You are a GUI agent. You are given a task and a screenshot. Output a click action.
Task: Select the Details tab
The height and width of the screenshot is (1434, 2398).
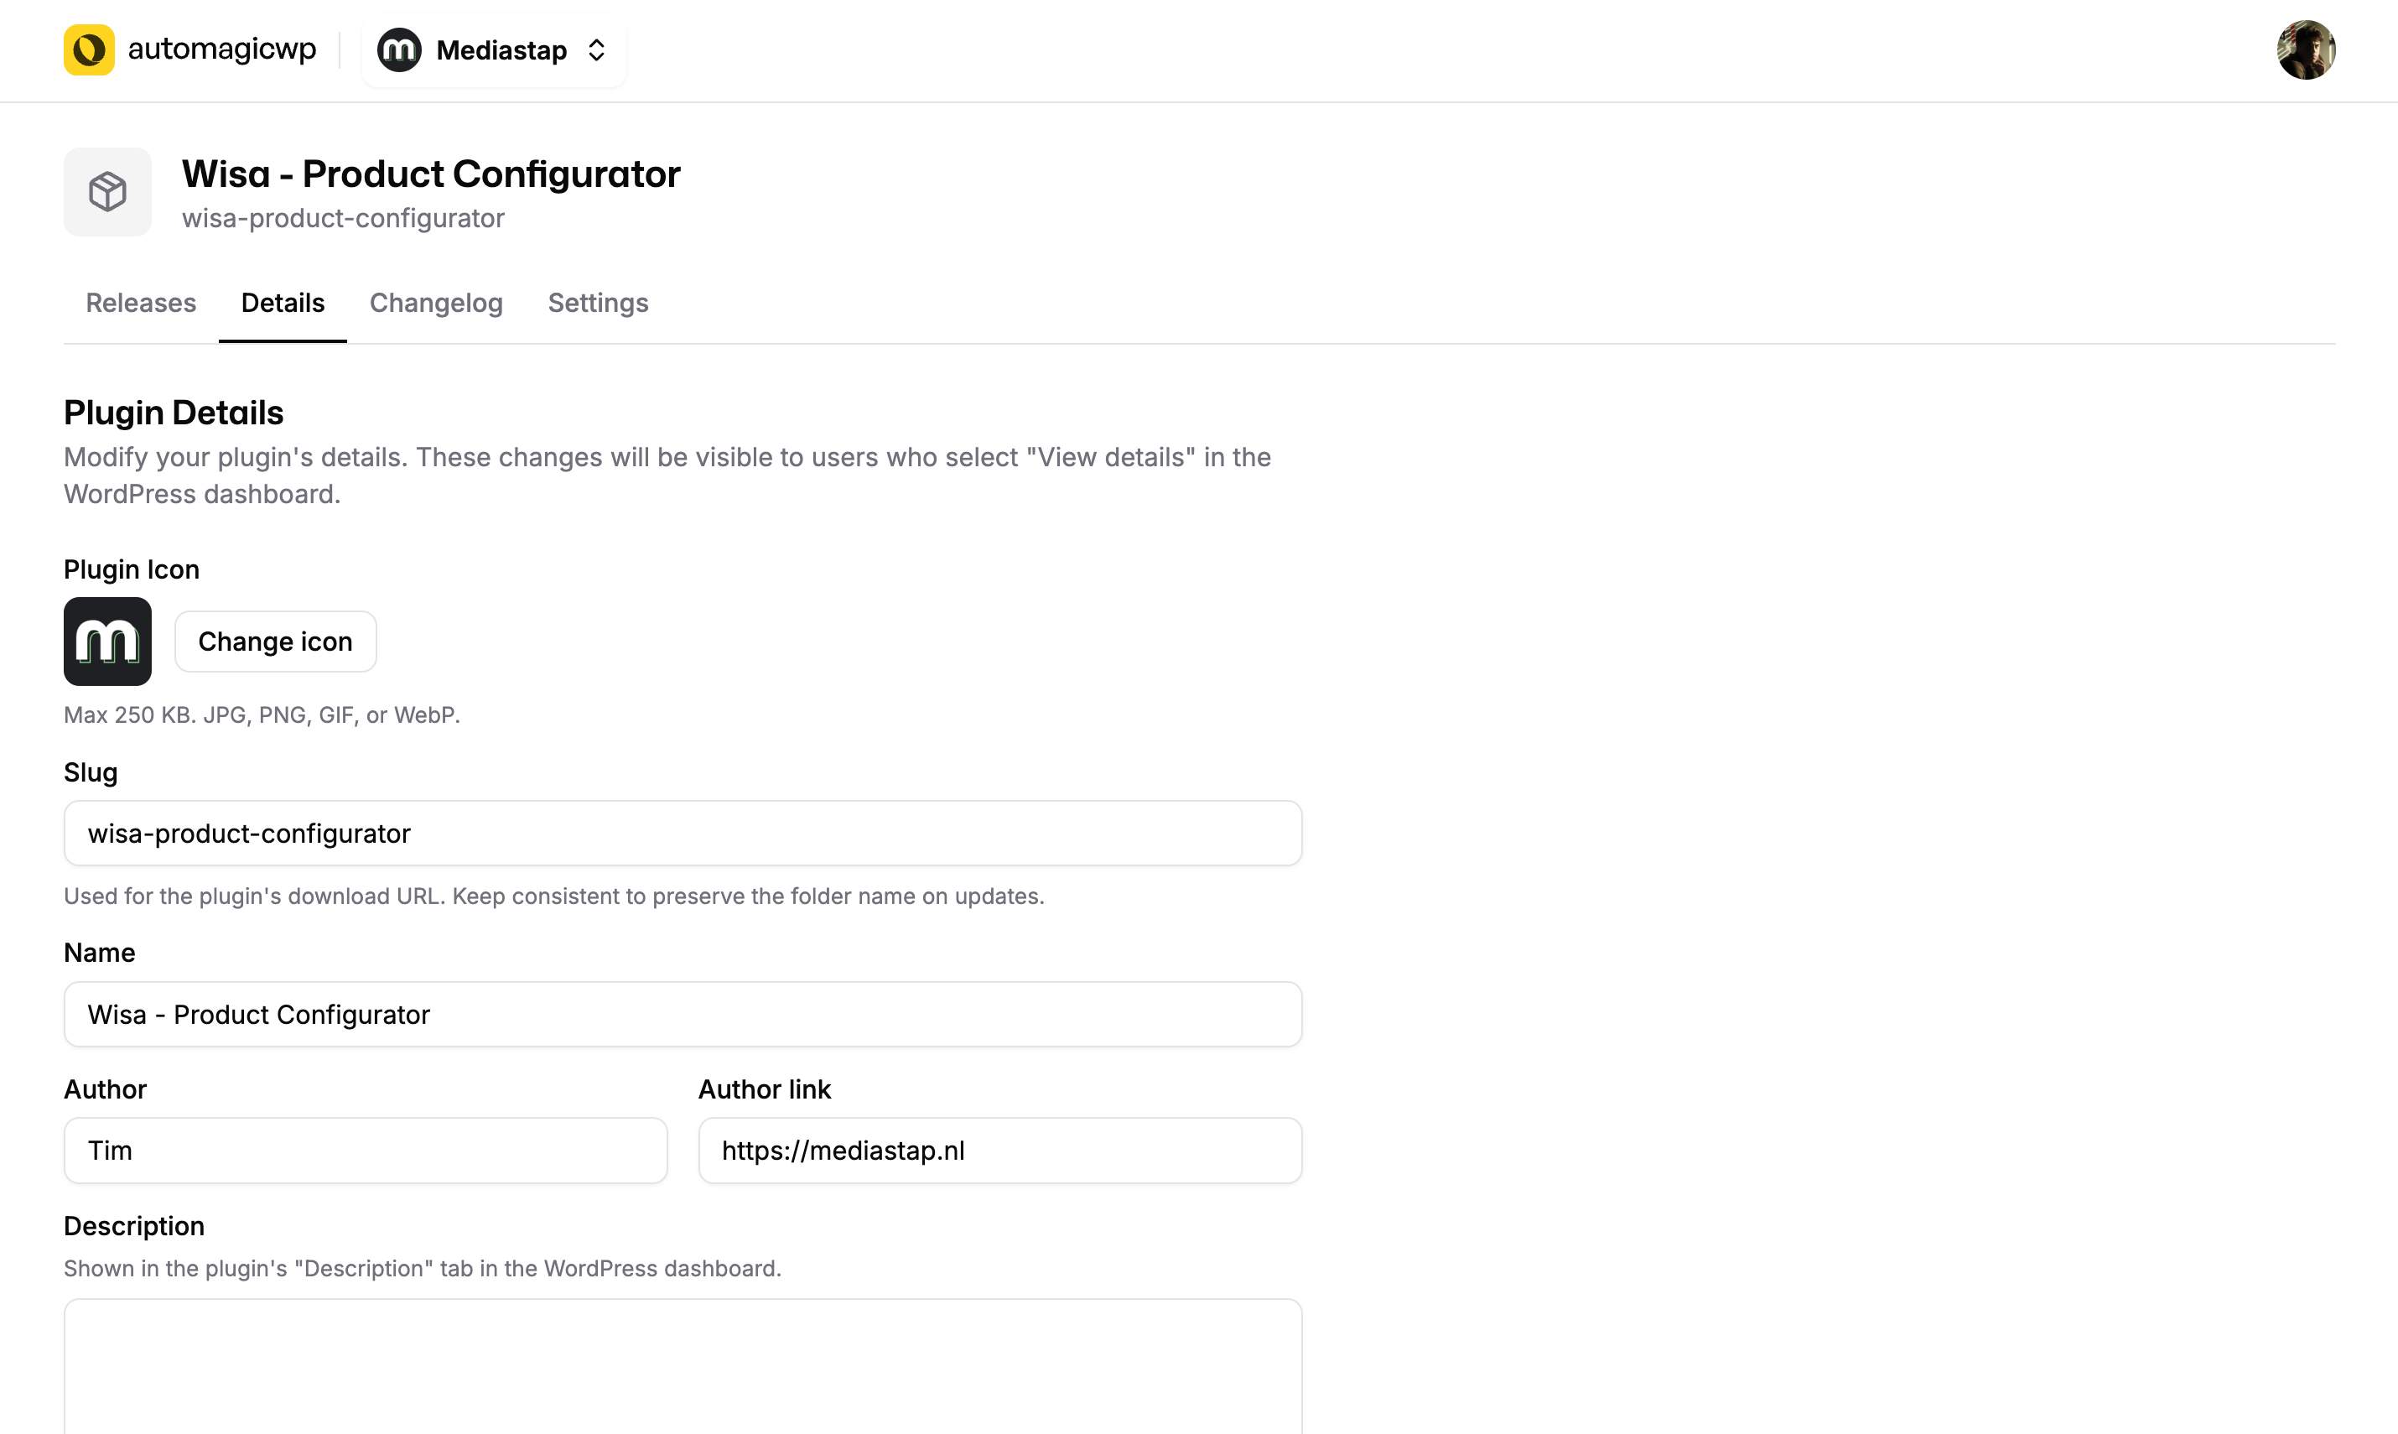[x=282, y=303]
